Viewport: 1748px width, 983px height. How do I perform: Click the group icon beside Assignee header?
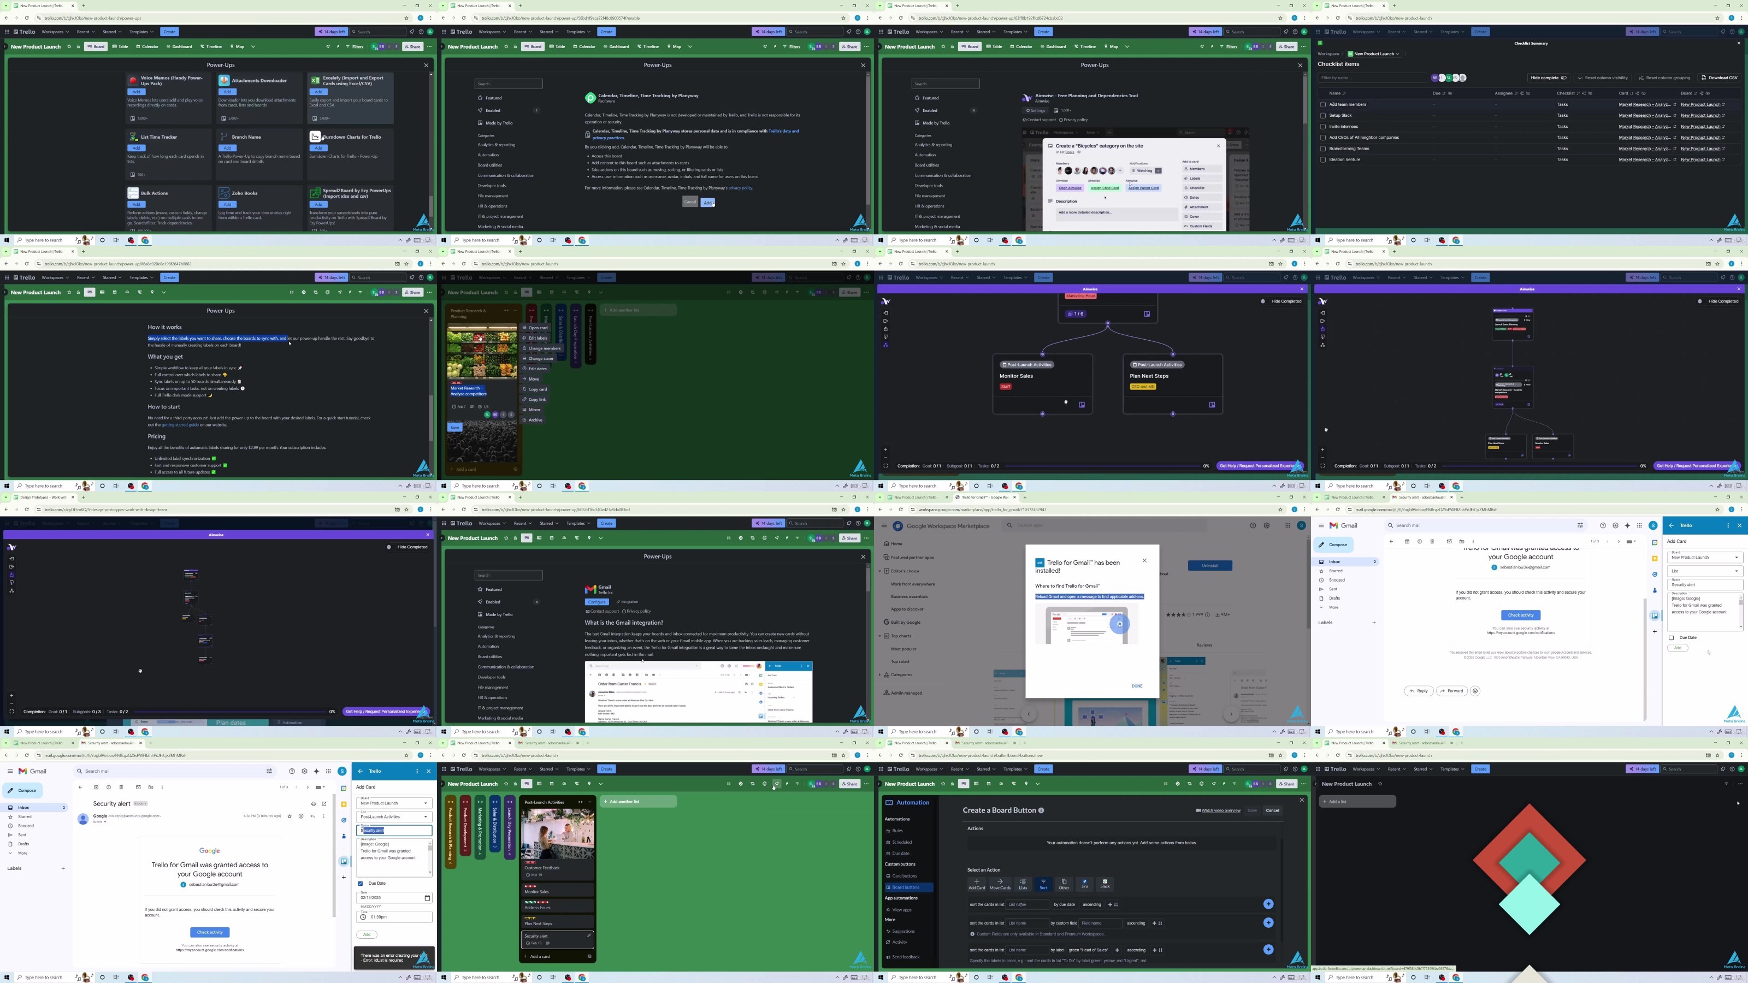[1521, 93]
